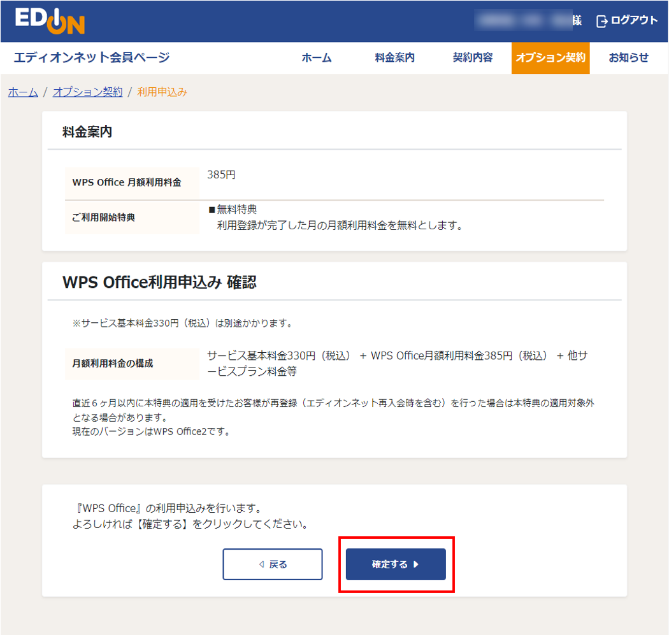Open the 契約内容 navigation item
669x635 pixels.
click(x=472, y=57)
